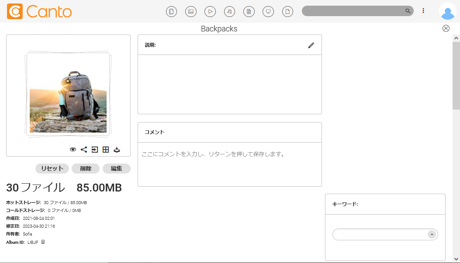Image resolution: width=460 pixels, height=263 pixels.
Task: Expand the キーワード dropdown arrow
Action: [x=432, y=235]
